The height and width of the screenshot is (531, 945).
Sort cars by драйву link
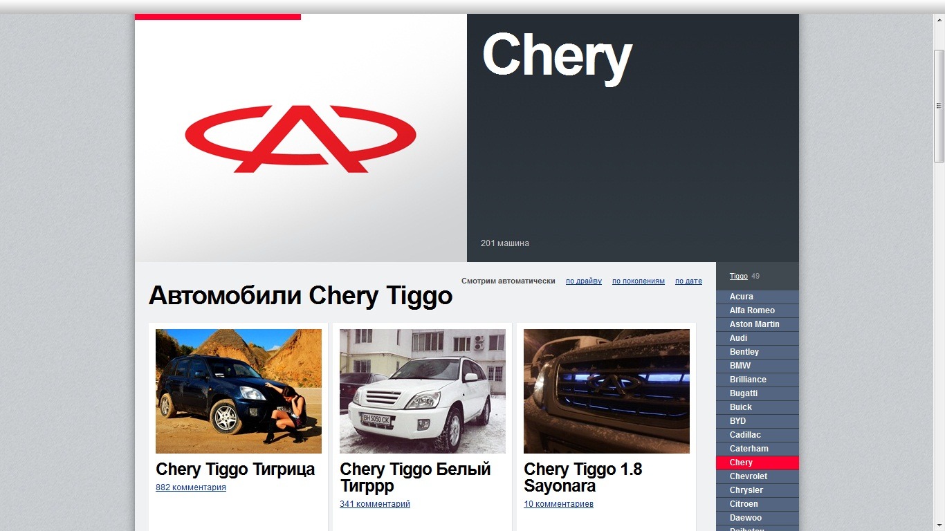(584, 281)
